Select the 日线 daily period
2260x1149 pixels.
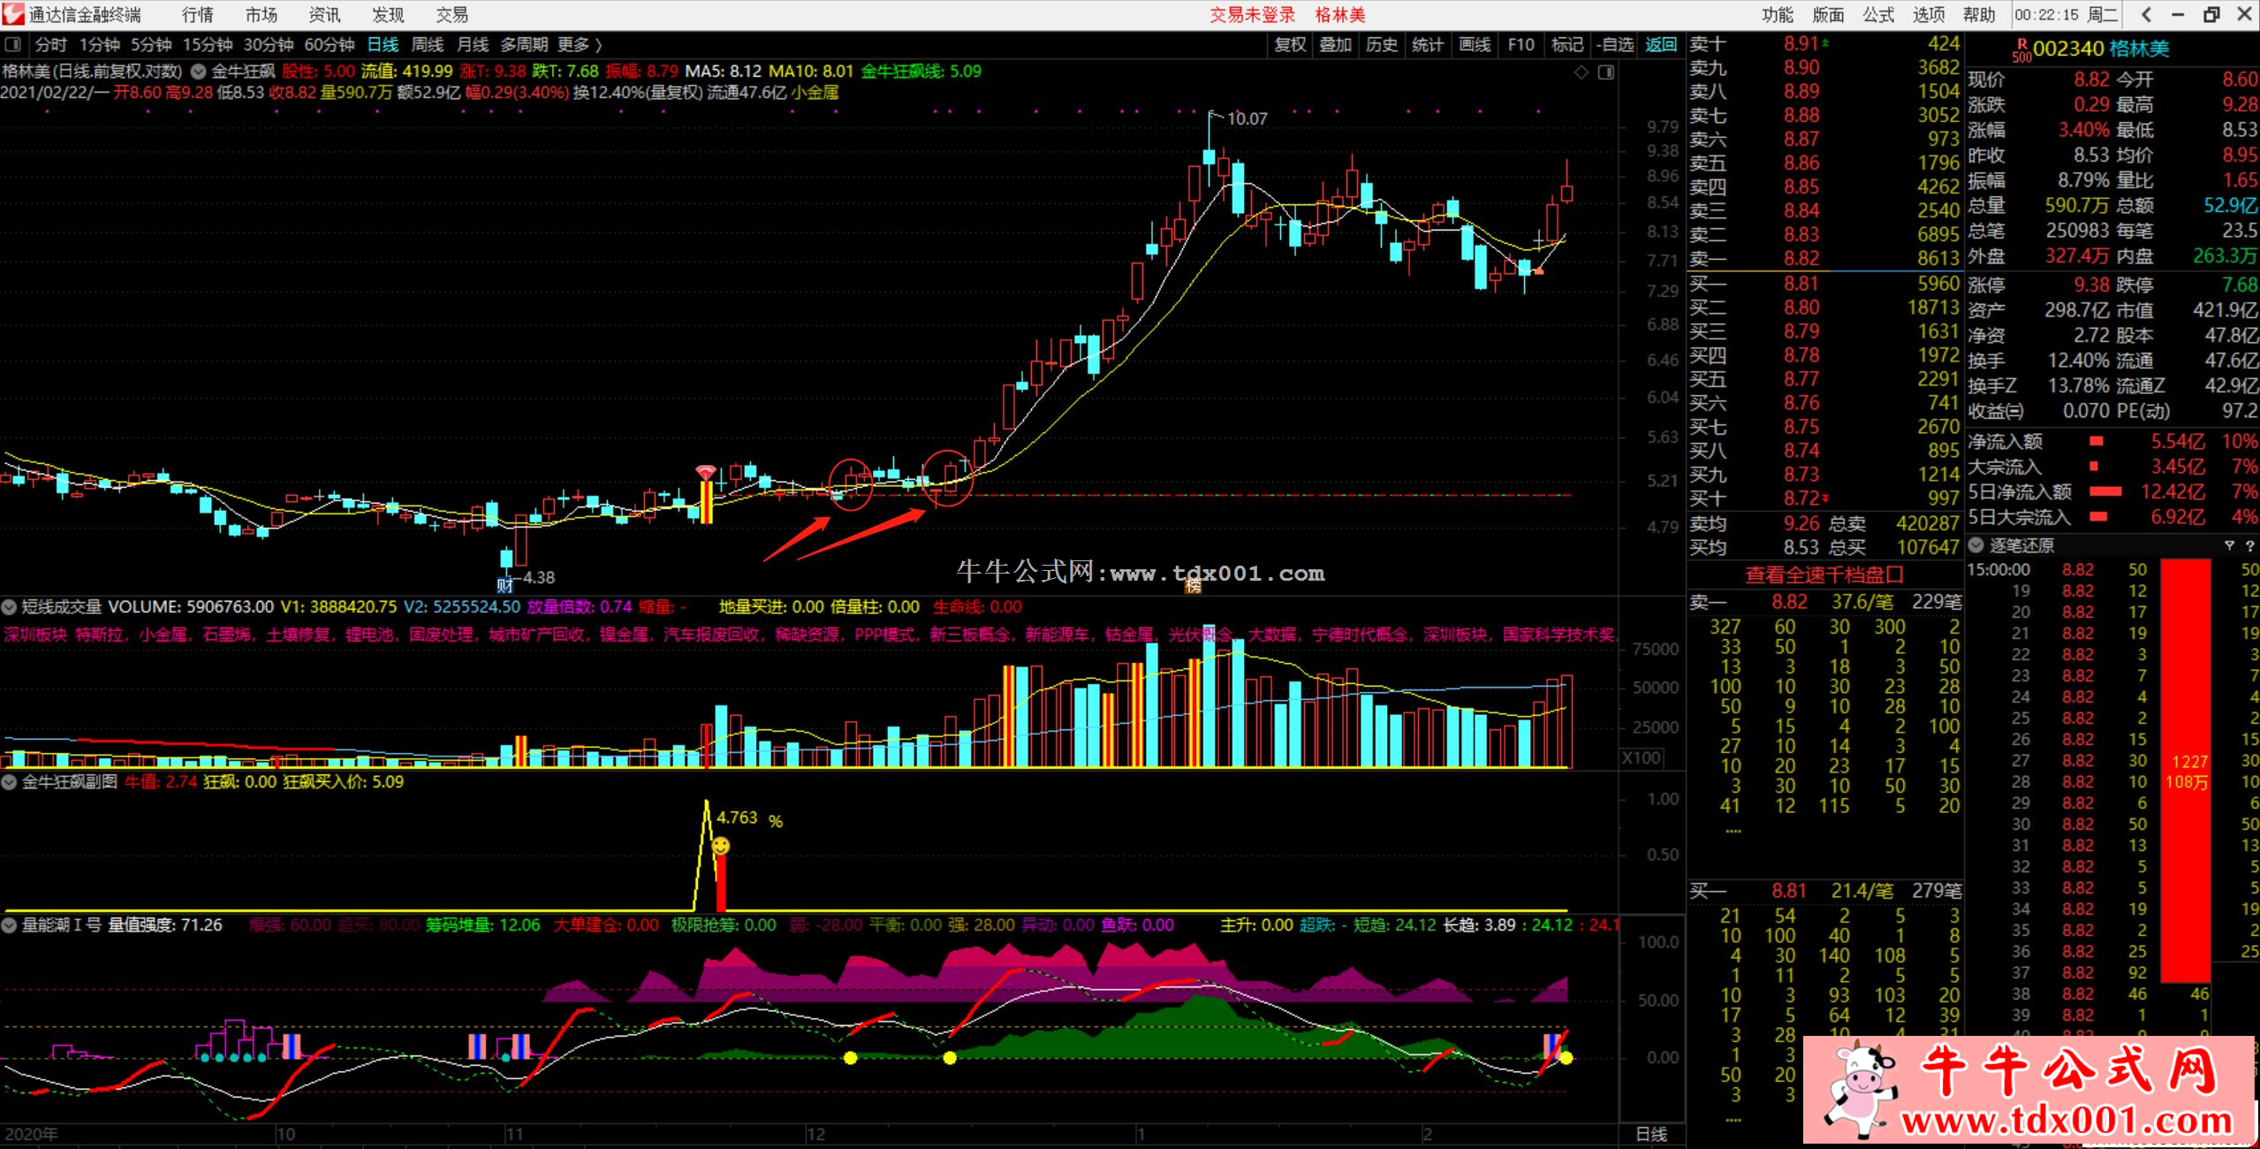[x=383, y=44]
